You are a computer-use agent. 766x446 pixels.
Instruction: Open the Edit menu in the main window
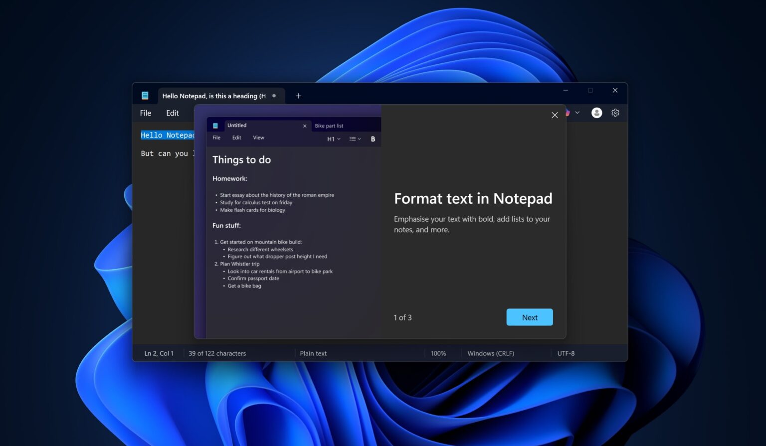click(172, 113)
